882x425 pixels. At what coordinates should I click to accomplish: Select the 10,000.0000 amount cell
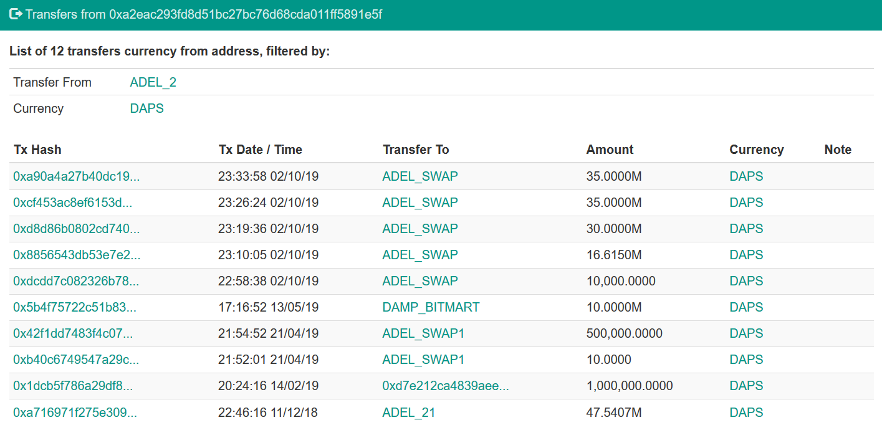621,281
